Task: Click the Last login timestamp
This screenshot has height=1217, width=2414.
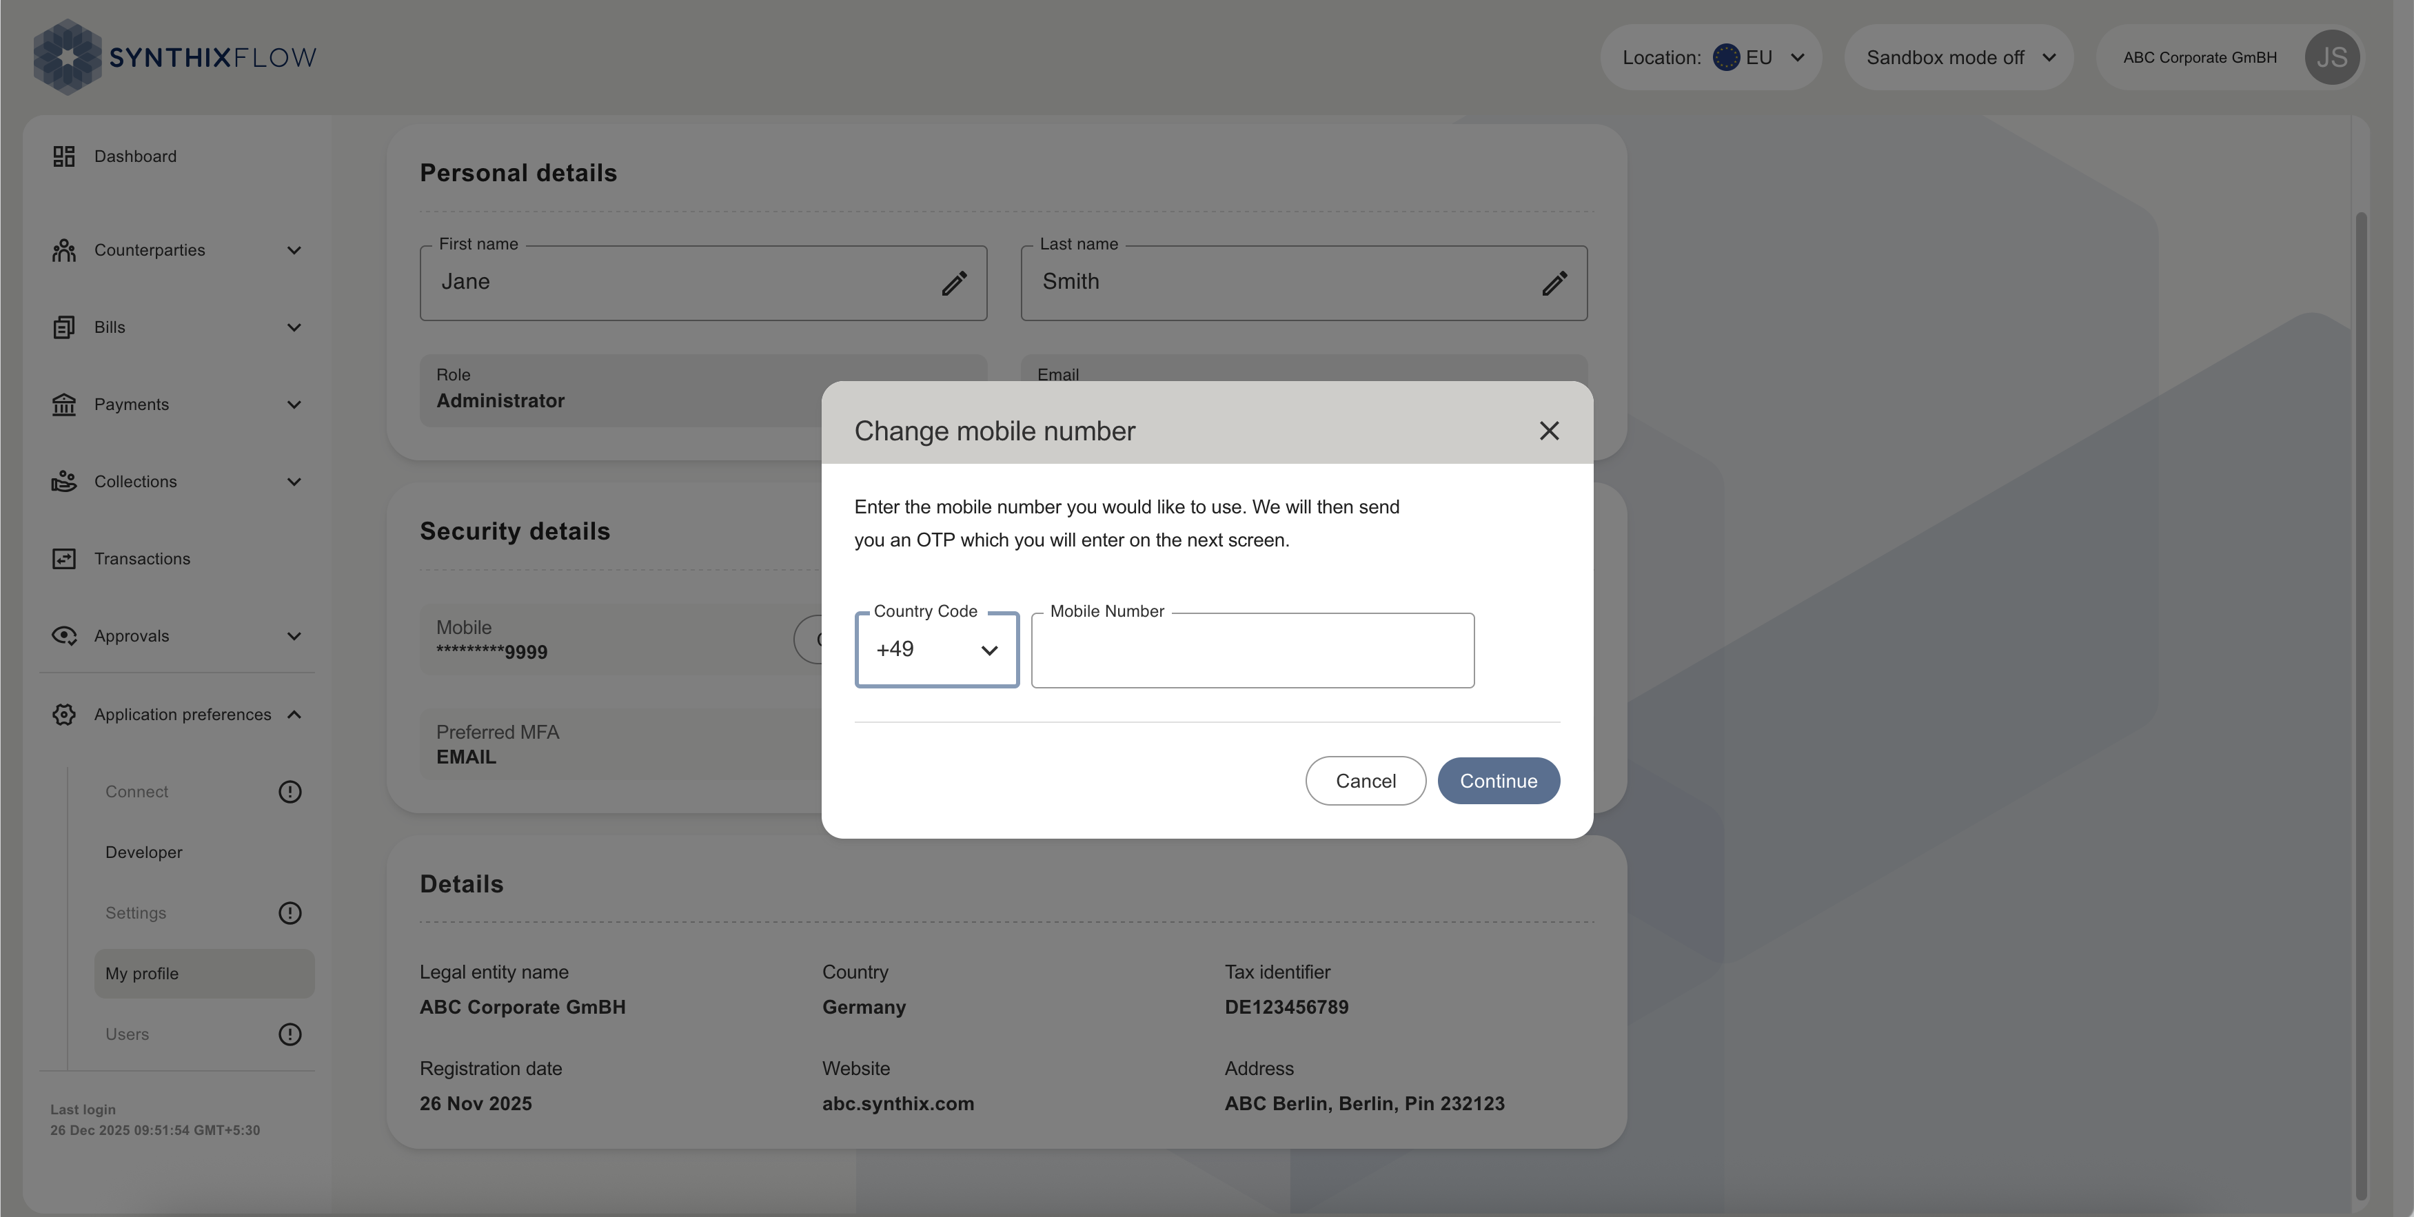Action: (x=156, y=1131)
